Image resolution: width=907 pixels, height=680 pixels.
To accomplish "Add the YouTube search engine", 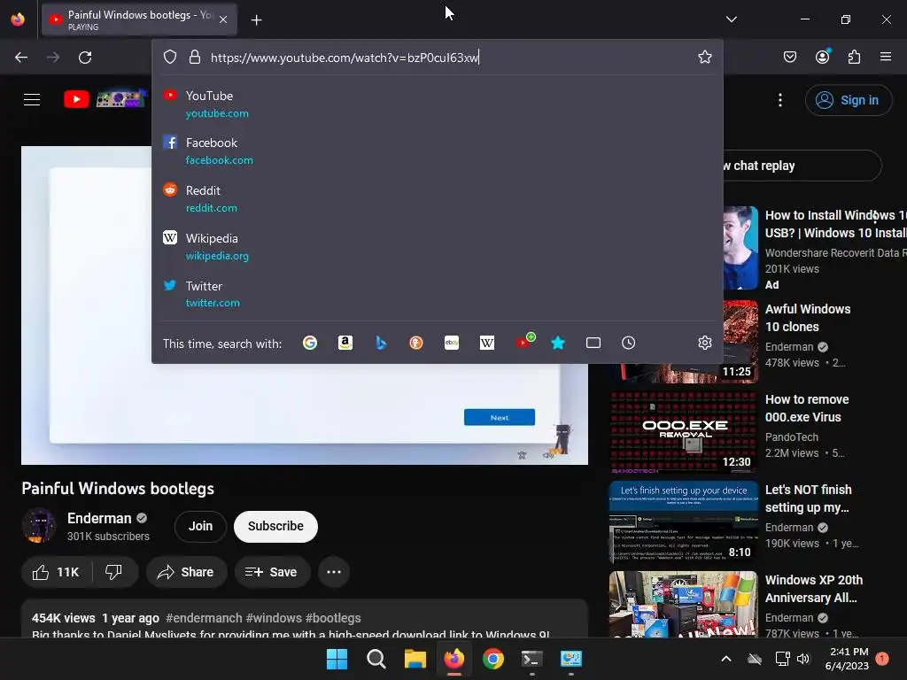I will pyautogui.click(x=524, y=341).
